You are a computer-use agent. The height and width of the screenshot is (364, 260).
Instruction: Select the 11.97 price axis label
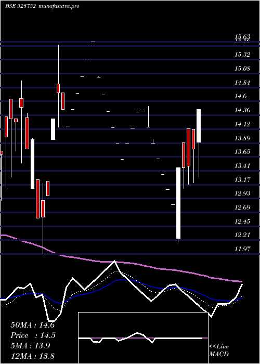coord(242,249)
